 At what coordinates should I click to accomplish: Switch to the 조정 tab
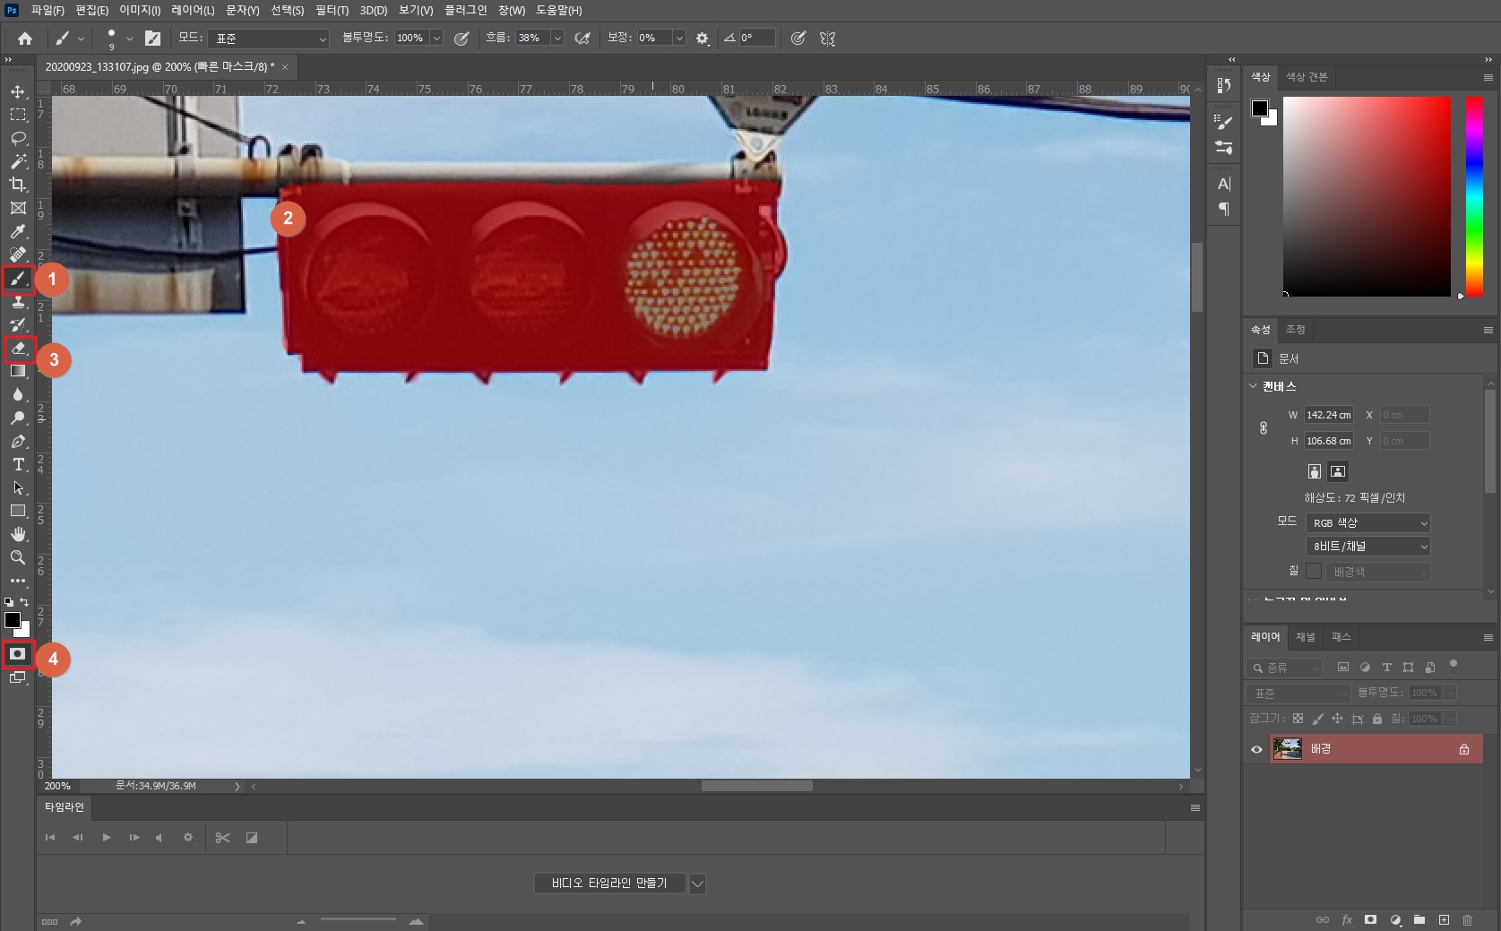[x=1296, y=330]
